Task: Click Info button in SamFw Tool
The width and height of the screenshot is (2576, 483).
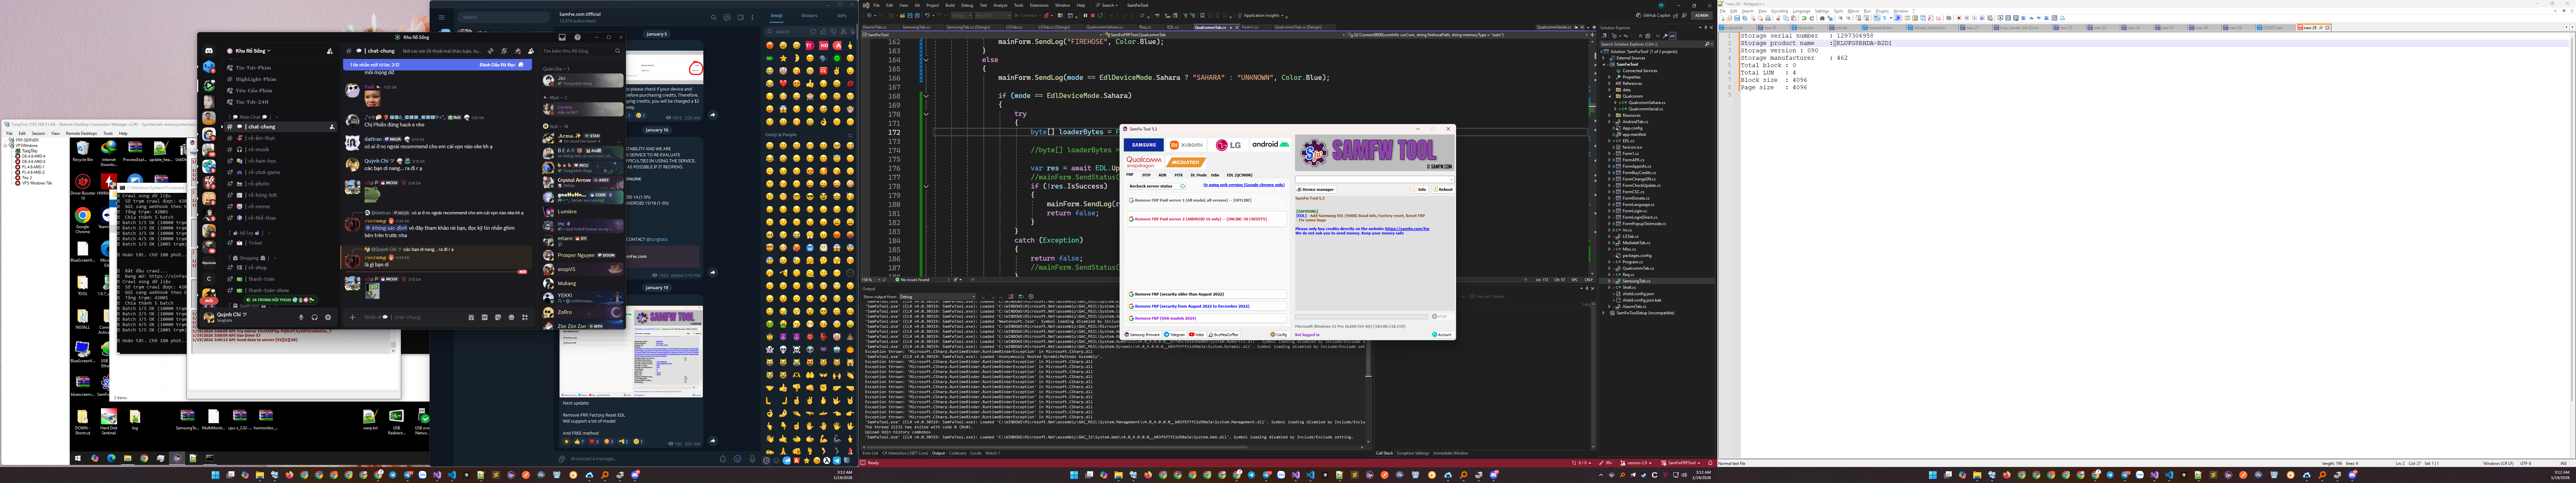Action: point(1421,189)
